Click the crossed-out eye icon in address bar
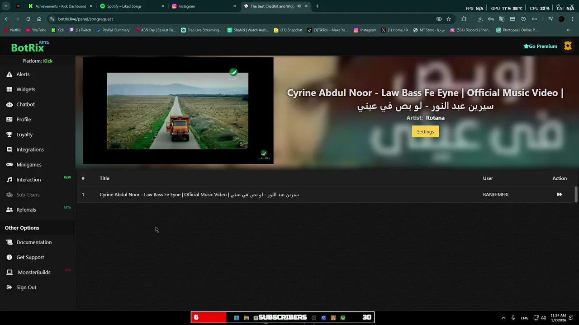Screen dimensions: 579x325 pos(439,19)
